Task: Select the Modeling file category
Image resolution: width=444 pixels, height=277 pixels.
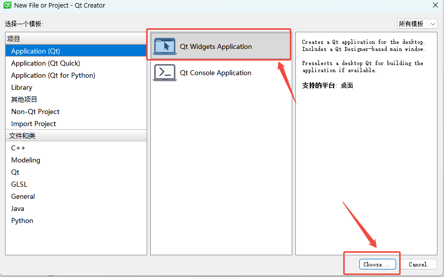Action: tap(26, 160)
